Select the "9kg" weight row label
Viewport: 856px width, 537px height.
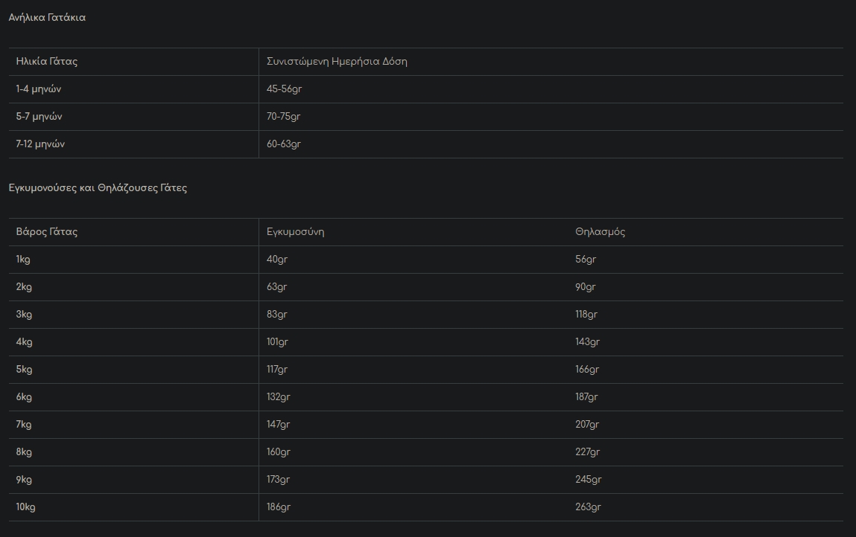click(24, 480)
